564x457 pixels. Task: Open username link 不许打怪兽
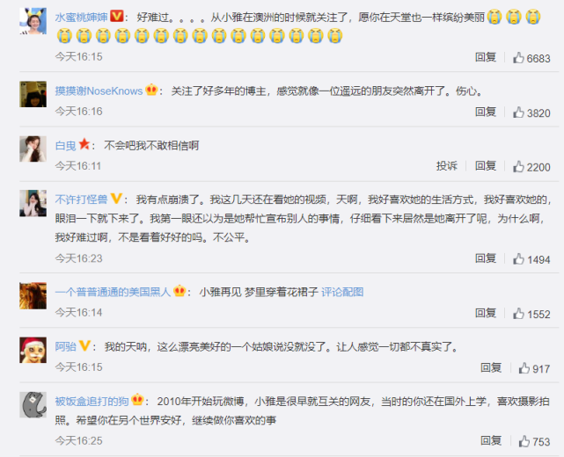point(81,199)
